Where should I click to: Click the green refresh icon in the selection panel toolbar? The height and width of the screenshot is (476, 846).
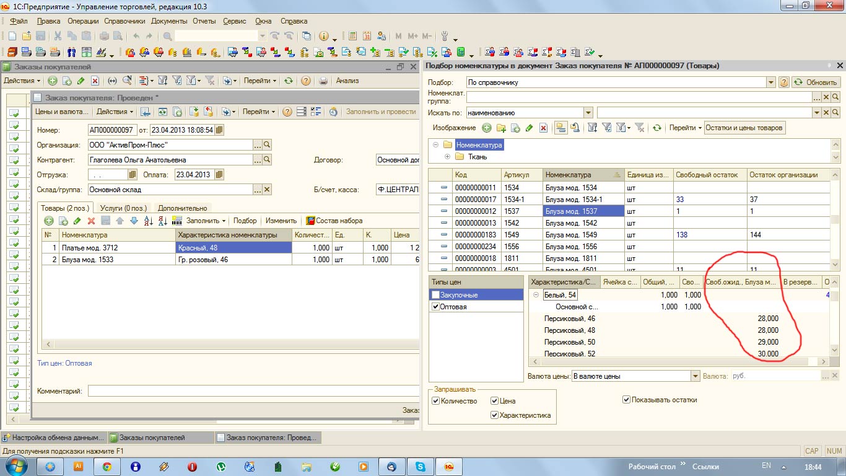(x=656, y=128)
